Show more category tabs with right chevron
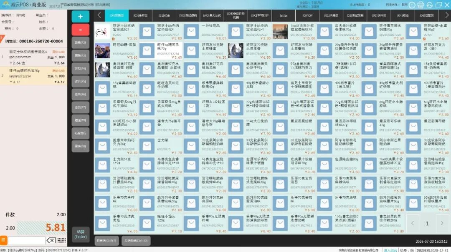This screenshot has width=451, height=252. [447, 15]
